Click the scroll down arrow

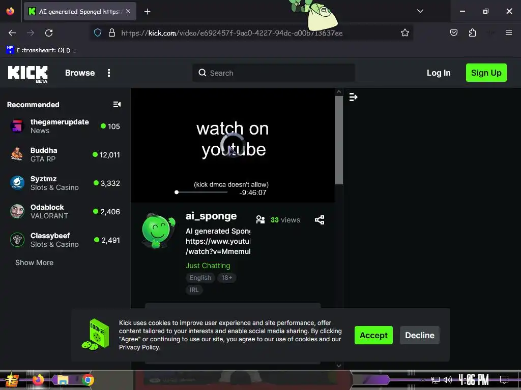[338, 366]
